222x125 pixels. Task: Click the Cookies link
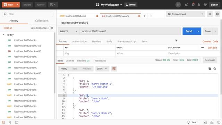coord(207,42)
